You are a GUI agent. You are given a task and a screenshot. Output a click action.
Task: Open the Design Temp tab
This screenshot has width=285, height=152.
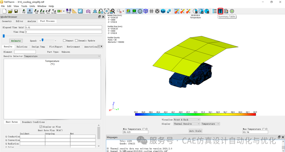tap(38, 47)
